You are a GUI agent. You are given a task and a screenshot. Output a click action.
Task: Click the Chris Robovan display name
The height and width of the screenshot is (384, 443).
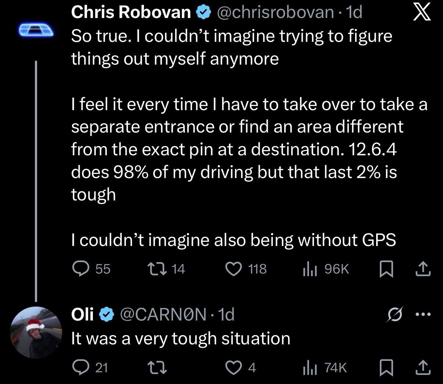pos(131,12)
